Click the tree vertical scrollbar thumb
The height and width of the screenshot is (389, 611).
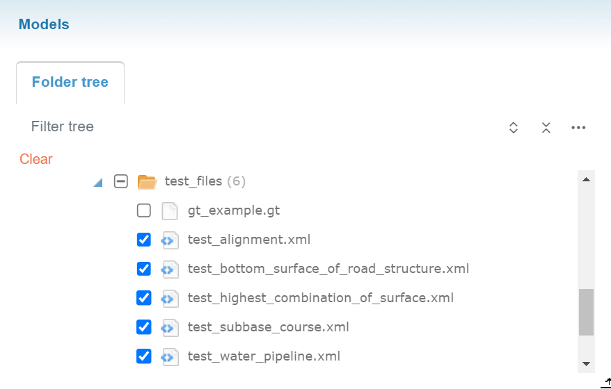(587, 312)
